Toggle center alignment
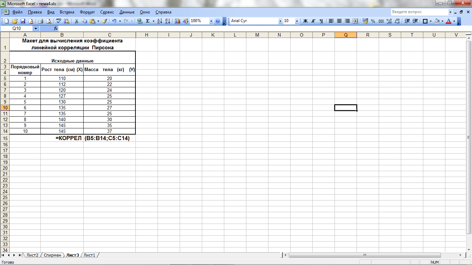Screen dimensions: 472x265 click(x=339, y=21)
